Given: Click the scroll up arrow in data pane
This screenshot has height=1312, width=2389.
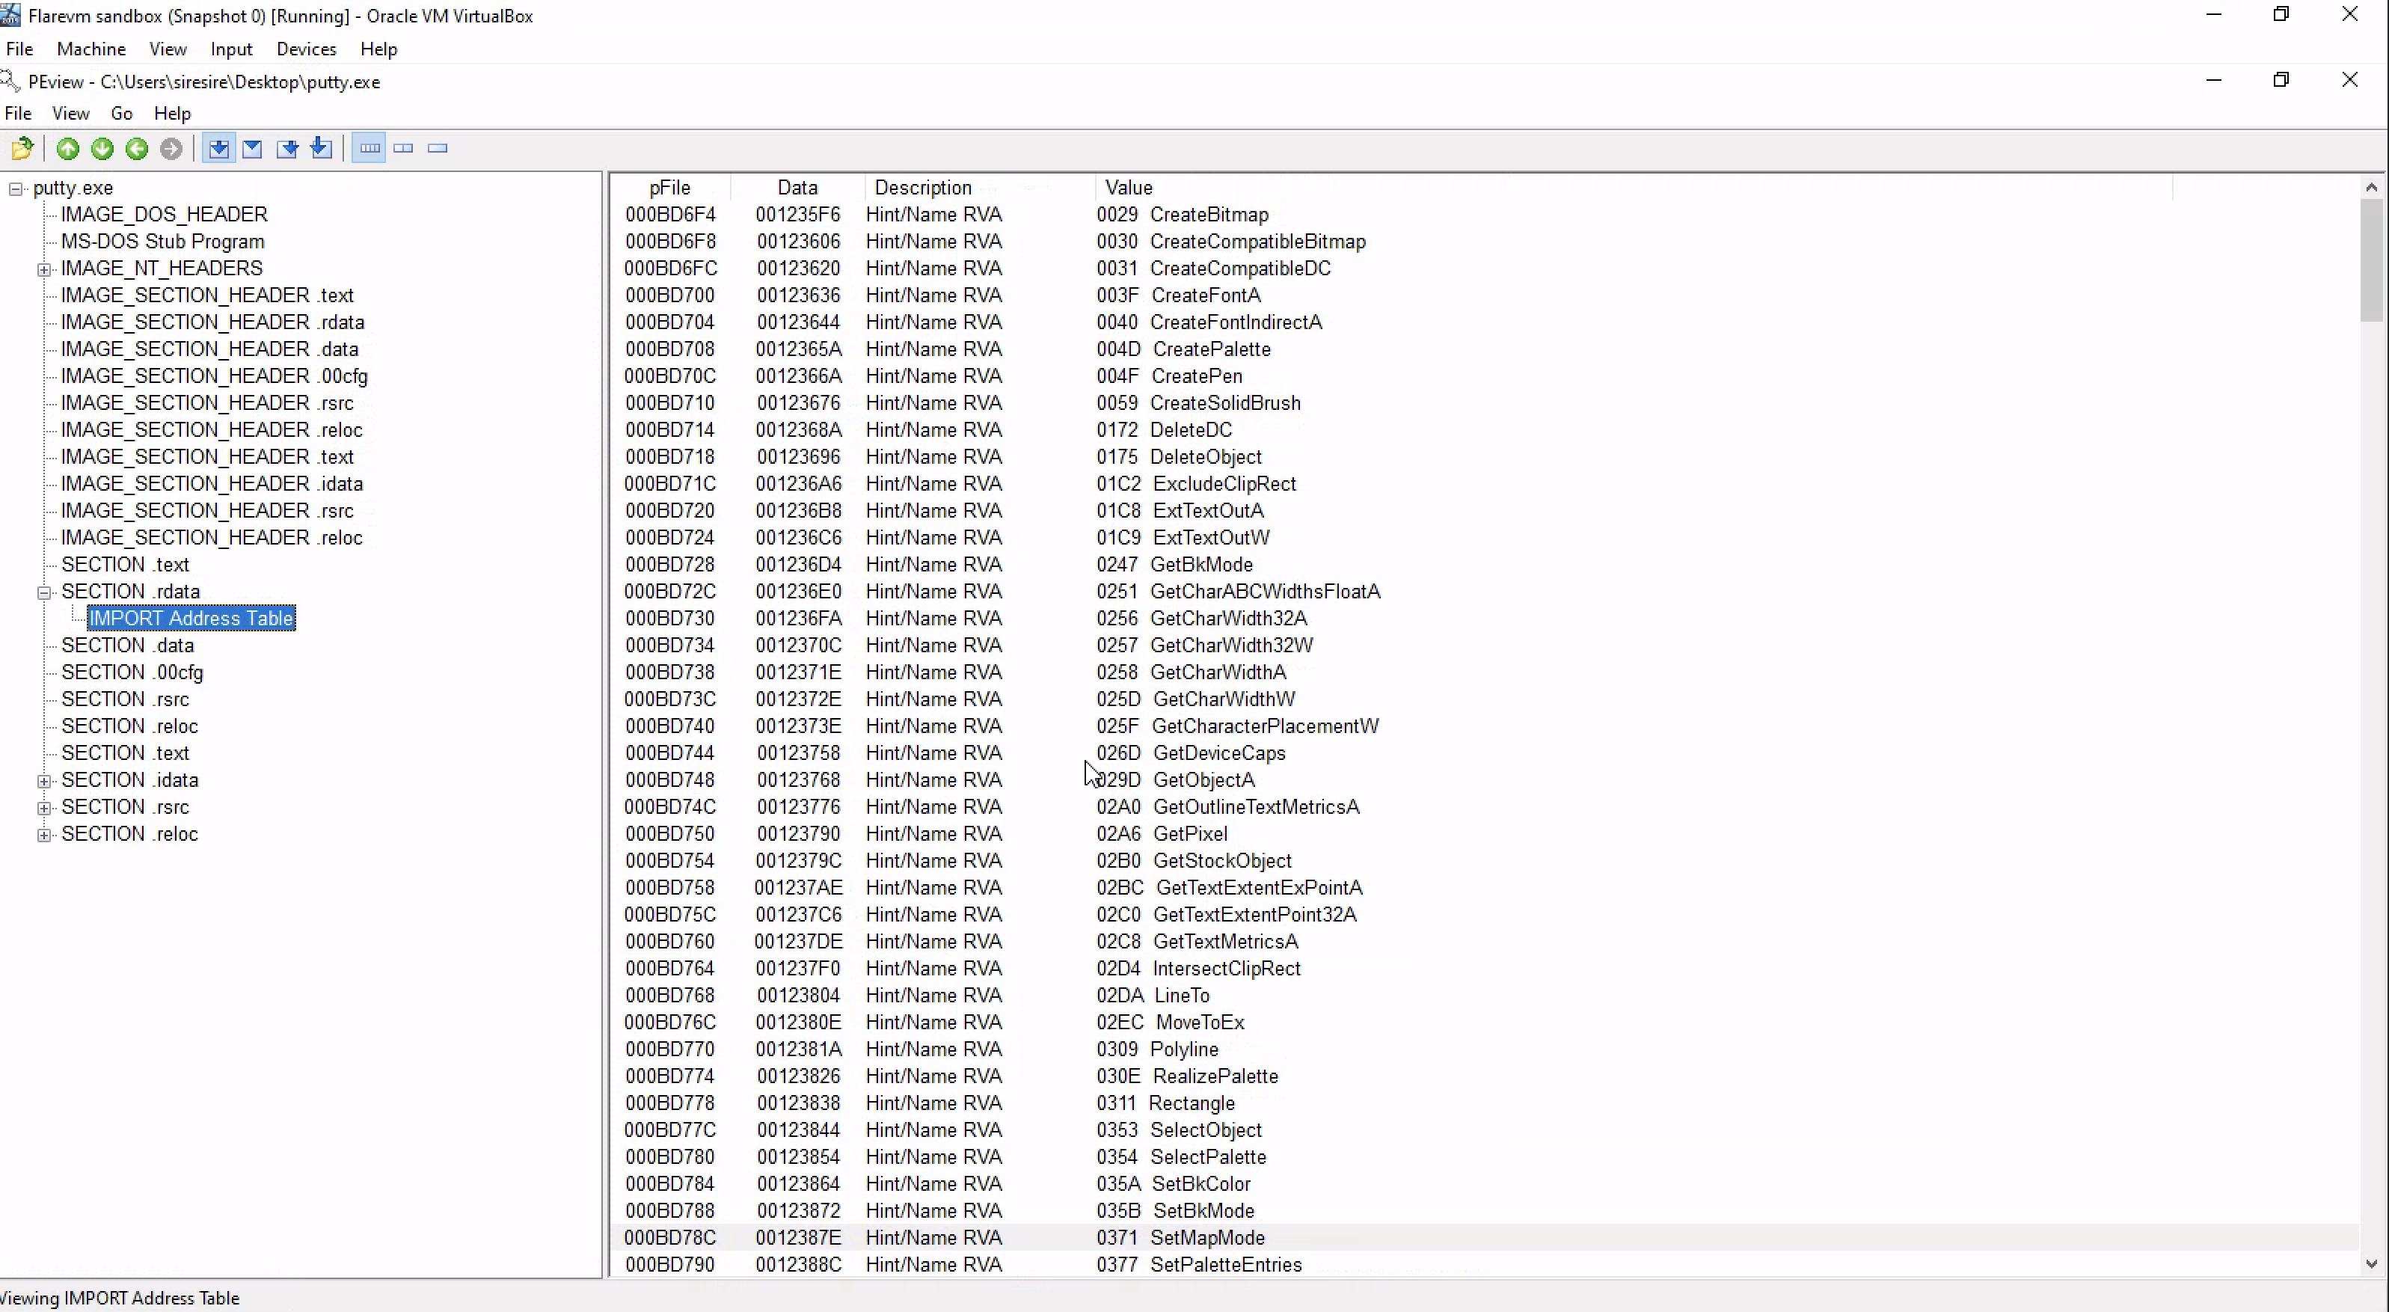Looking at the screenshot, I should (x=2371, y=187).
